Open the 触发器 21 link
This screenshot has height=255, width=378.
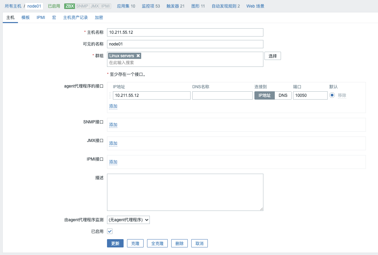coord(175,6)
